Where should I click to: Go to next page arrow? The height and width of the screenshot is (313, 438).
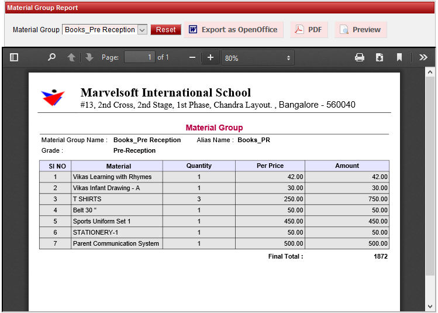point(89,57)
